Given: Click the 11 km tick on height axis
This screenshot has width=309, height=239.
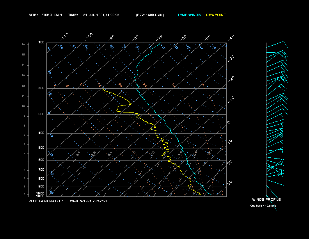Looking at the screenshot, I should pyautogui.click(x=23, y=96).
